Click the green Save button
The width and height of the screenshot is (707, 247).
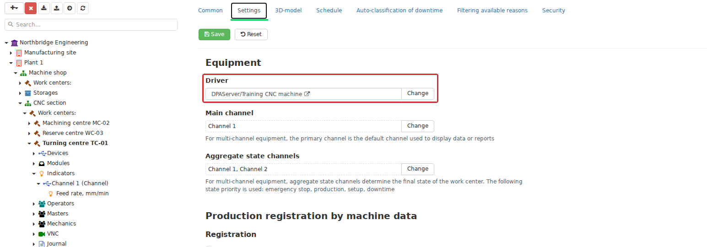click(x=214, y=34)
